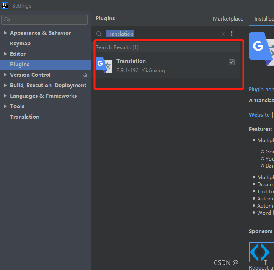The width and height of the screenshot is (274, 270).
Task: Click the IntelliJ IDEA logo icon
Action: coord(5,5)
